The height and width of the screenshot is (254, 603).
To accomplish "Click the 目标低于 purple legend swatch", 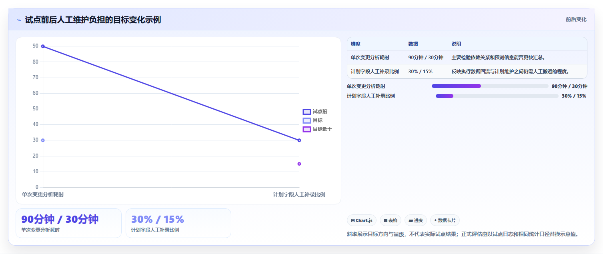I will click(307, 129).
